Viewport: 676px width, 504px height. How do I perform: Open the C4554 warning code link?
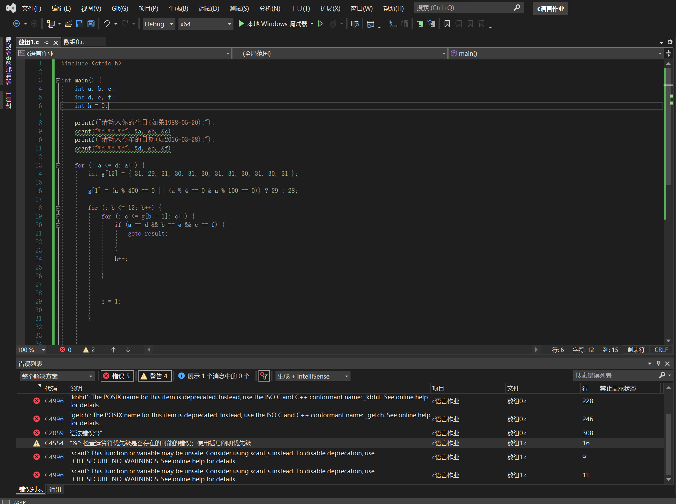[54, 443]
